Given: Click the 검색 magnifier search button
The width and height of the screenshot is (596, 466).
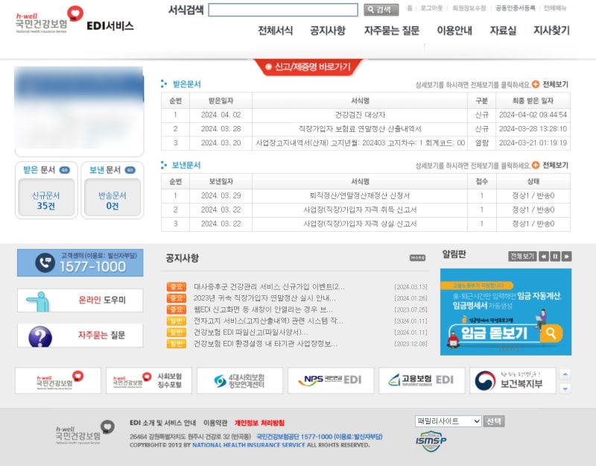Looking at the screenshot, I should [381, 10].
